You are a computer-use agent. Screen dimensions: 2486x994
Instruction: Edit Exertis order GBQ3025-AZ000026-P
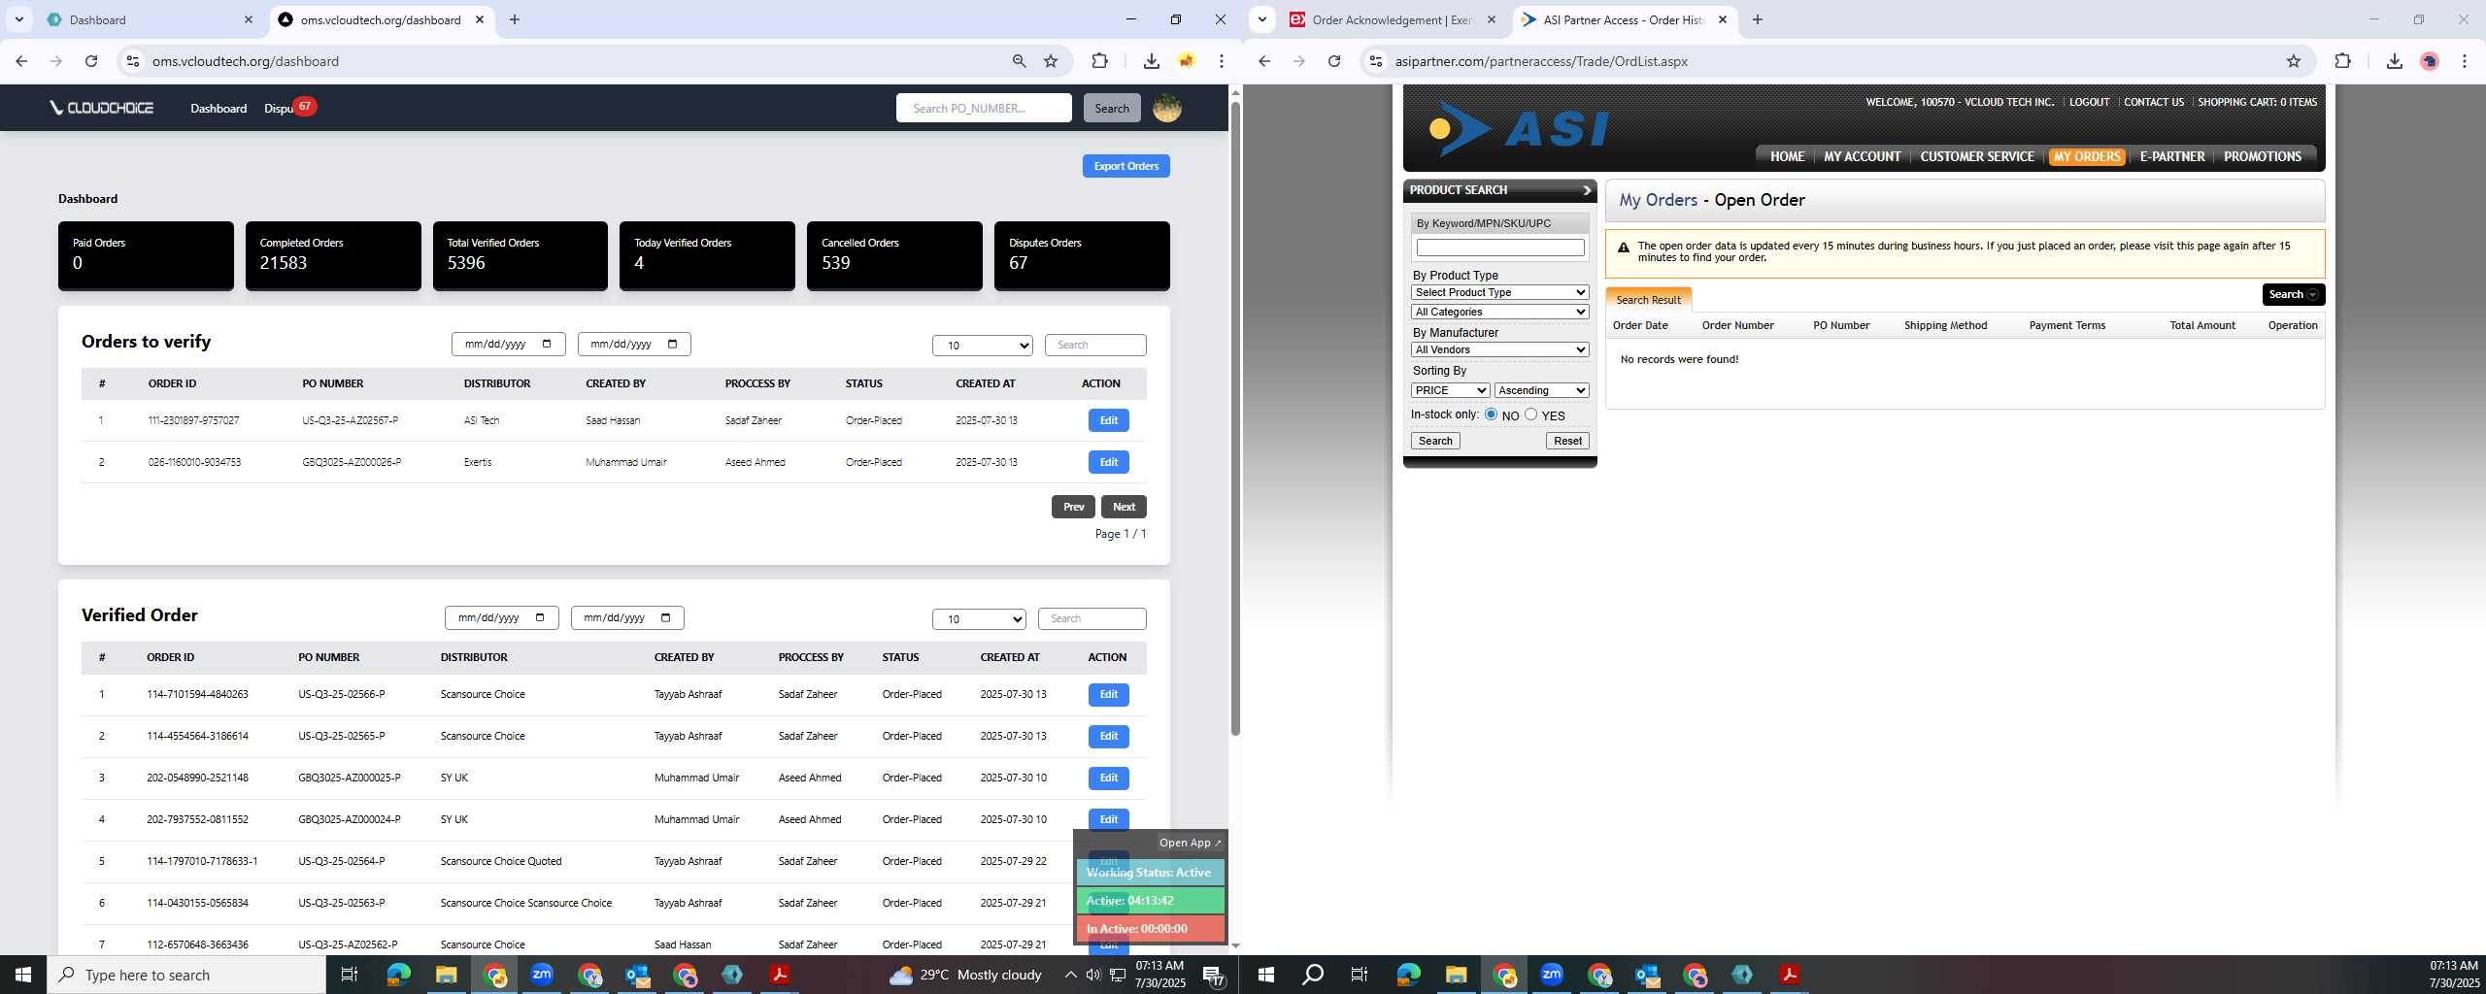click(x=1108, y=462)
